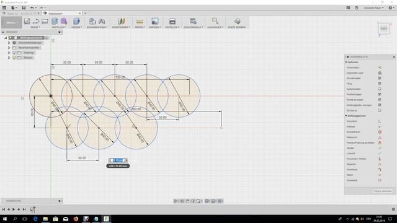Viewport: 397px width, 223px height.
Task: Click the purple form tool in Erstellen
Action: [x=63, y=21]
